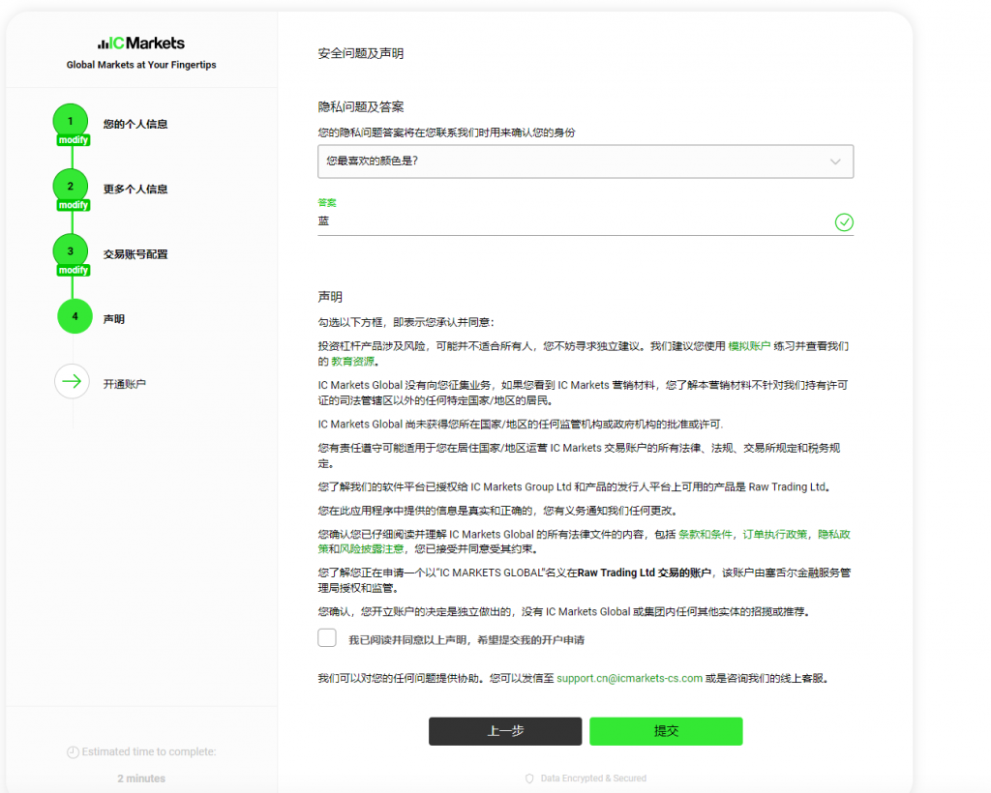991x793 pixels.
Task: Click modify under step 2
Action: pos(74,205)
